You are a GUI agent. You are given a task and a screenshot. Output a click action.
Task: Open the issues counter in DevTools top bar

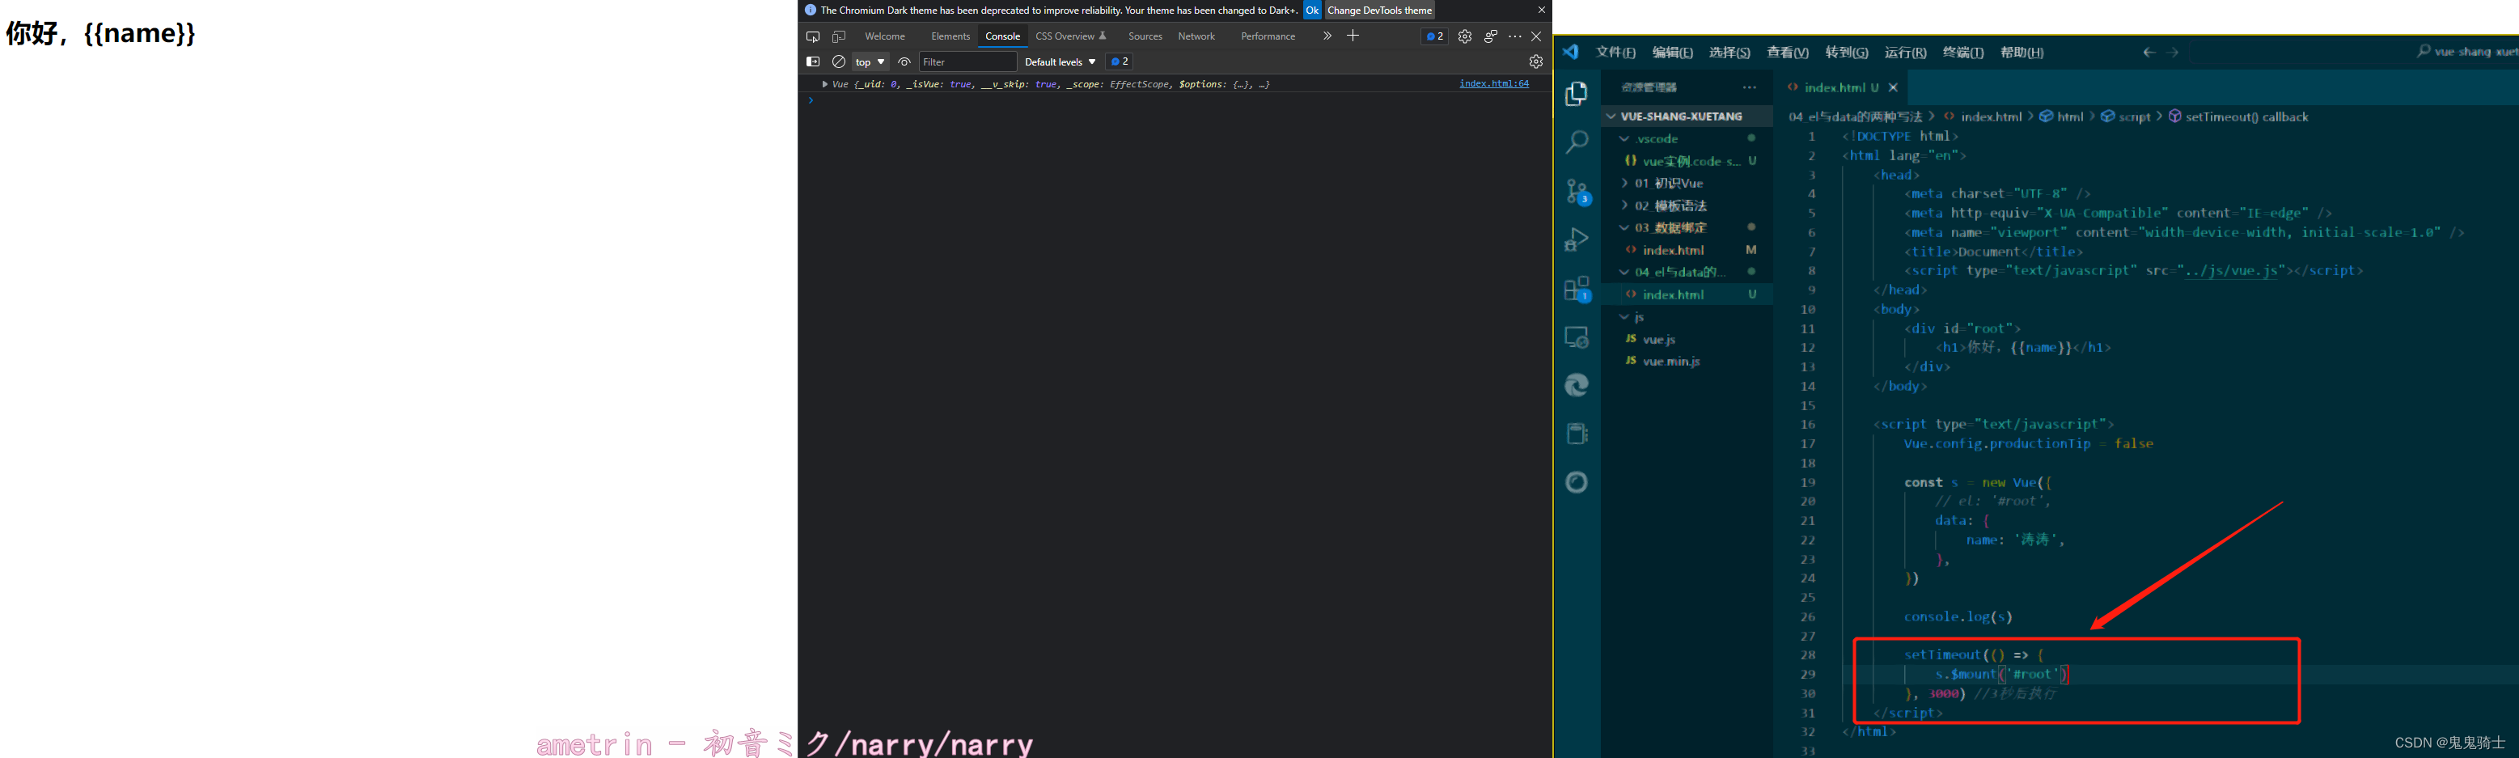tap(1434, 36)
